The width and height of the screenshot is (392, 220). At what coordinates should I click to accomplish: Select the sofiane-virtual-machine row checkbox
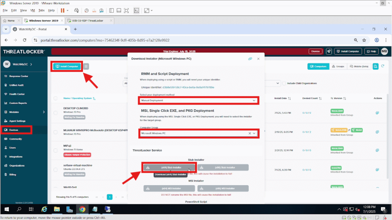tap(56, 170)
